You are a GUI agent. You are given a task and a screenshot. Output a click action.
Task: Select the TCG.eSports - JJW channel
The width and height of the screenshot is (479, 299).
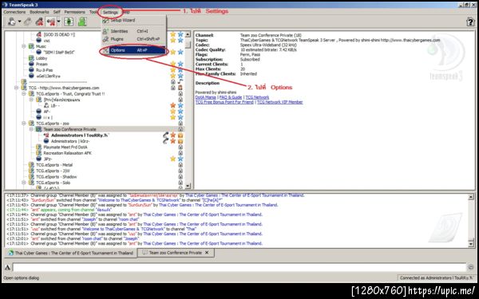(53, 171)
